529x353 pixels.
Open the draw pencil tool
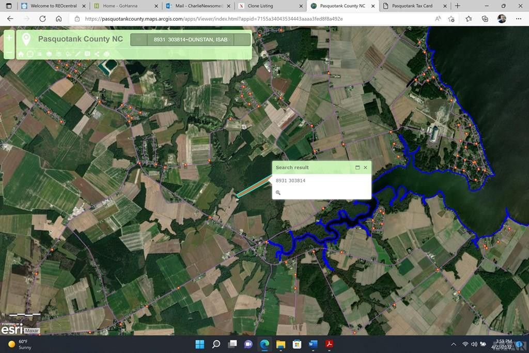(x=78, y=54)
